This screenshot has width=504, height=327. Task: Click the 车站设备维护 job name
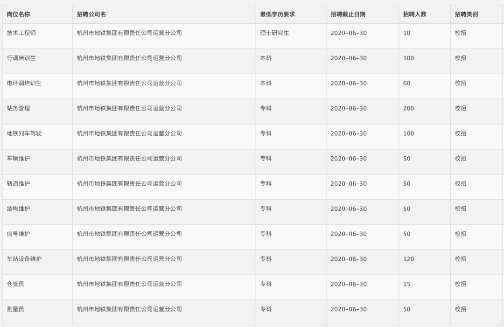click(24, 259)
